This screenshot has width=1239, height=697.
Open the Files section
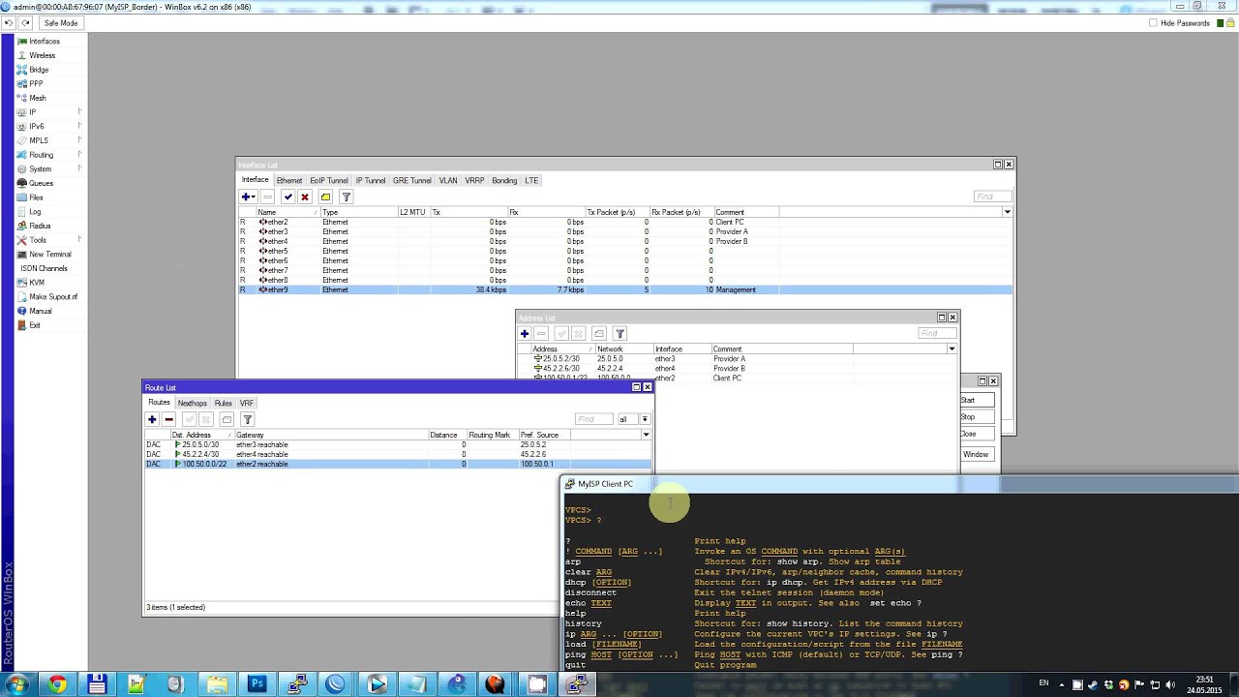36,197
